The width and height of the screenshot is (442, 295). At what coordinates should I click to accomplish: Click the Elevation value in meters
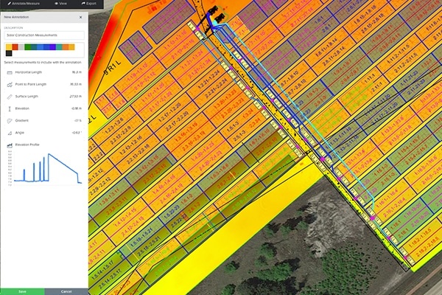(x=77, y=108)
